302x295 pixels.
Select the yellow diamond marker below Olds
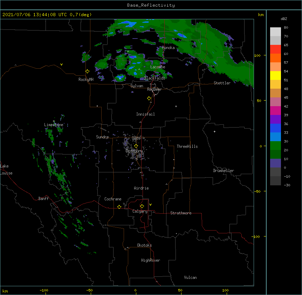pyautogui.click(x=136, y=146)
